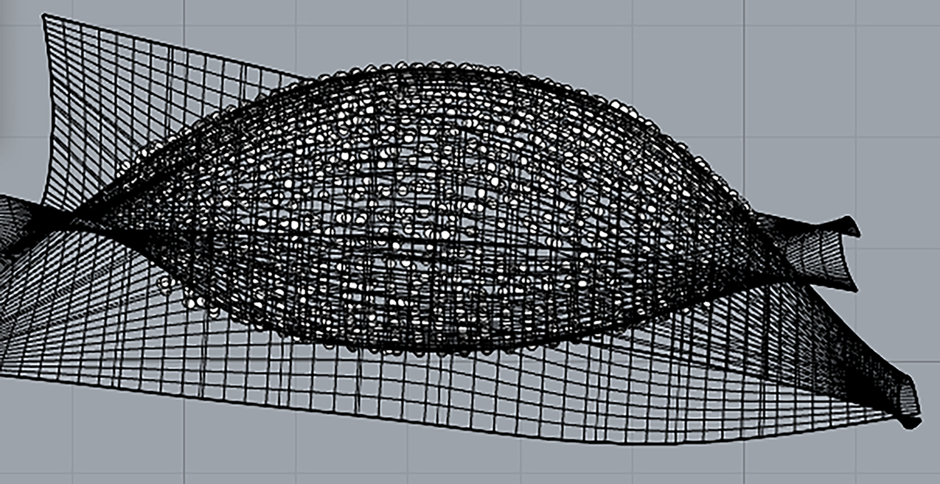Click the top-left corner of the wireframe surface
The image size is (940, 484).
pyautogui.click(x=44, y=16)
